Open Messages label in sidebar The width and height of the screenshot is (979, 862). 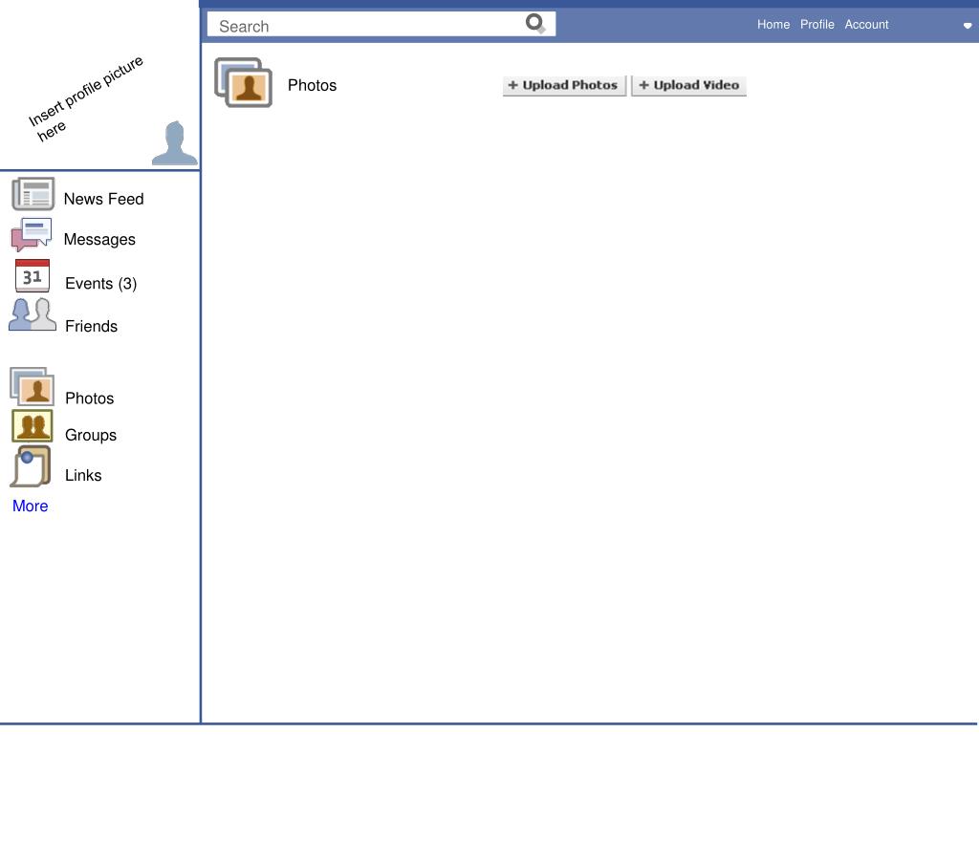click(x=99, y=240)
